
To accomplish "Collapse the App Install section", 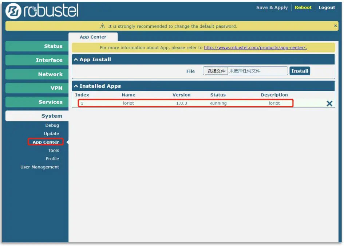I will click(76, 59).
